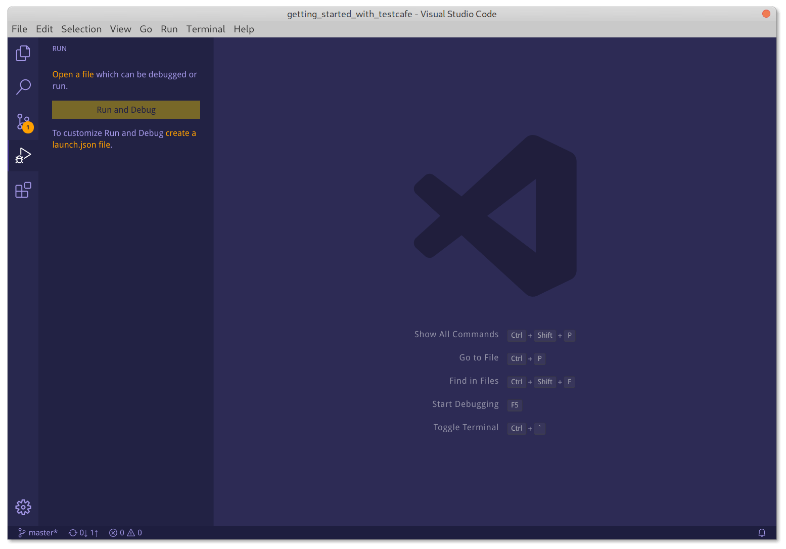Click the Open a file link
The width and height of the screenshot is (786, 549).
click(73, 74)
